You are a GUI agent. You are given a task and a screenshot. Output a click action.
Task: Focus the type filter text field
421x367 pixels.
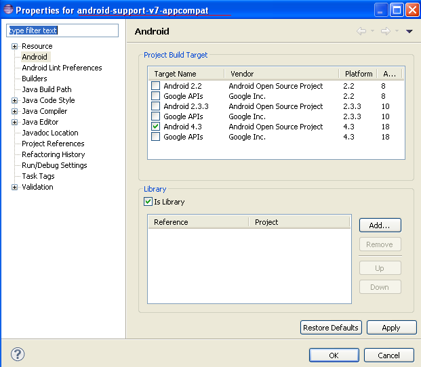point(62,30)
